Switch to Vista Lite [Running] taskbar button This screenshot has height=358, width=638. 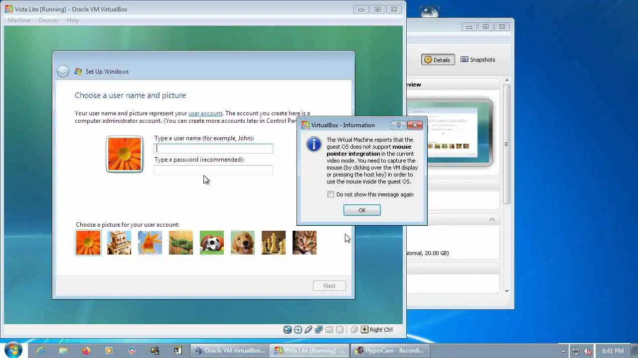click(310, 351)
